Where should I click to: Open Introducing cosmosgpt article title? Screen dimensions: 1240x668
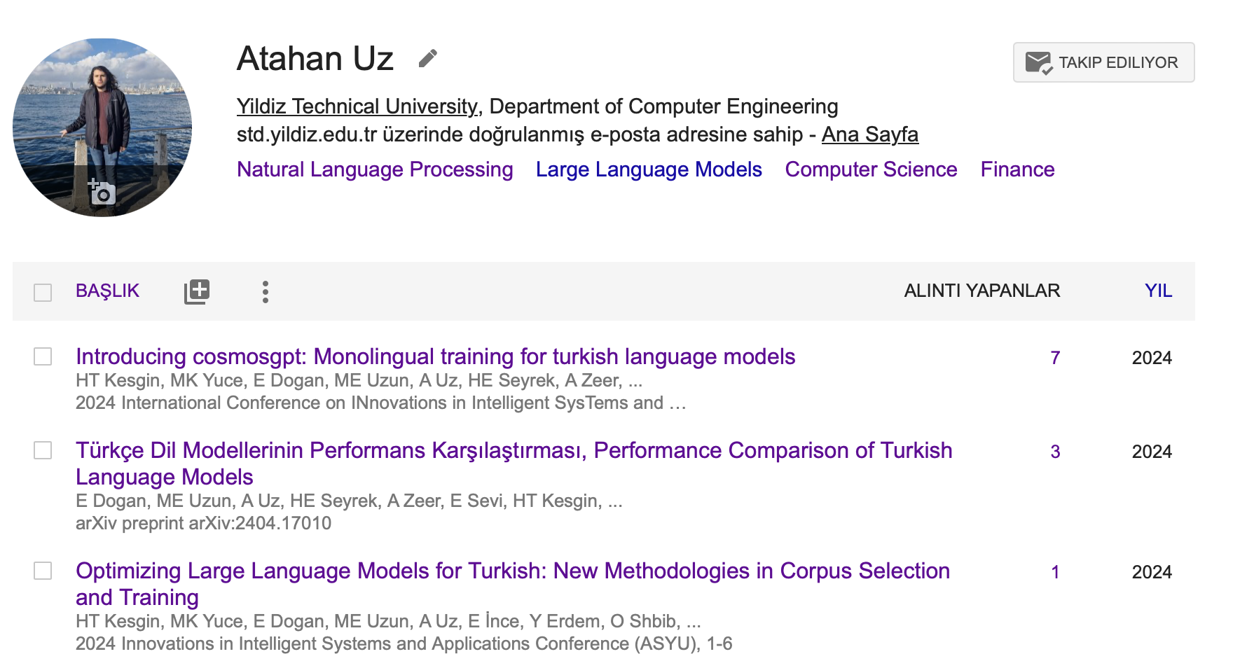[x=435, y=356]
